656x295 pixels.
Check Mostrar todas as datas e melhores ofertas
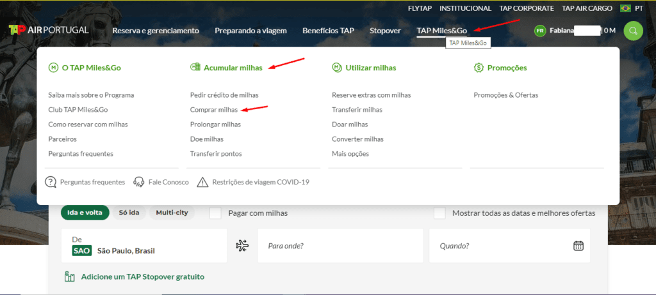pyautogui.click(x=439, y=213)
